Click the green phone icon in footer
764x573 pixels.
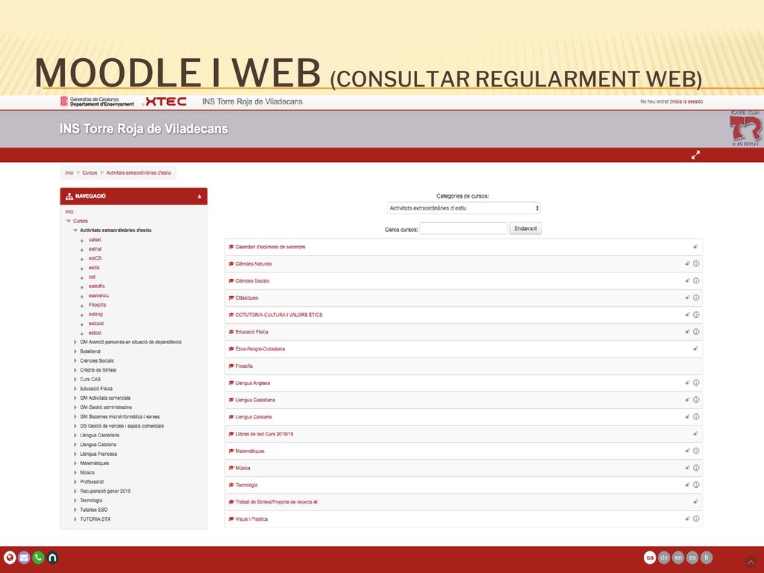(38, 557)
